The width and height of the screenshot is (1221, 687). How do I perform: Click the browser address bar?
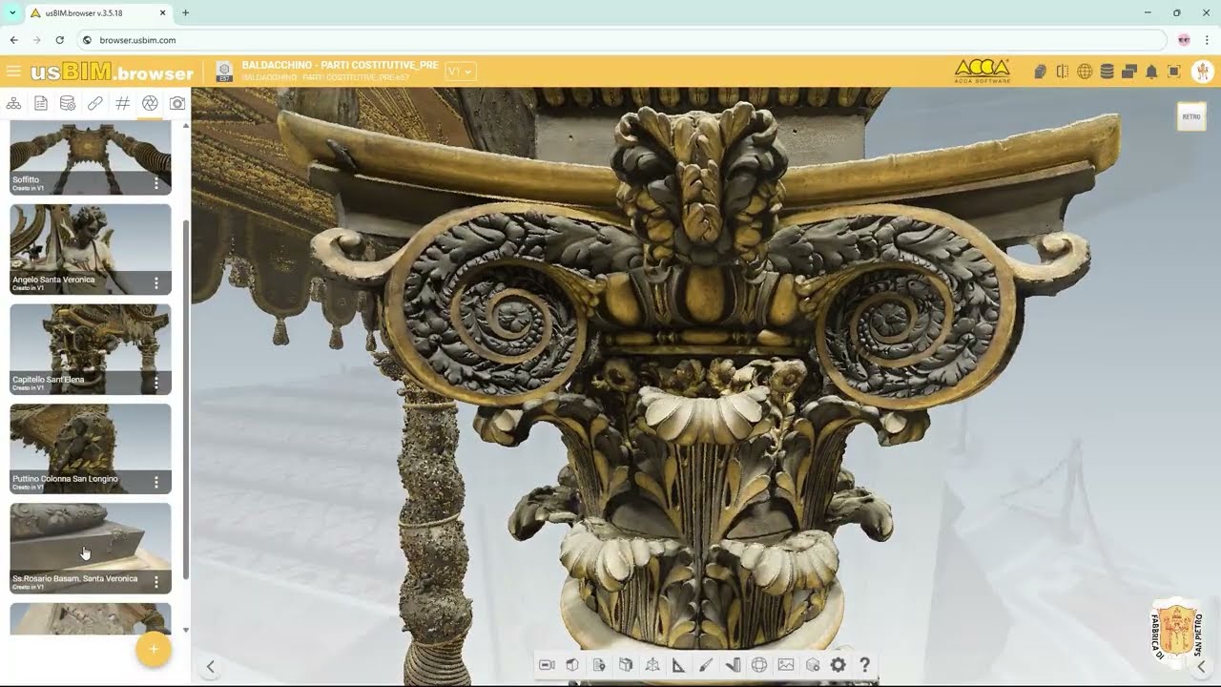click(x=620, y=40)
